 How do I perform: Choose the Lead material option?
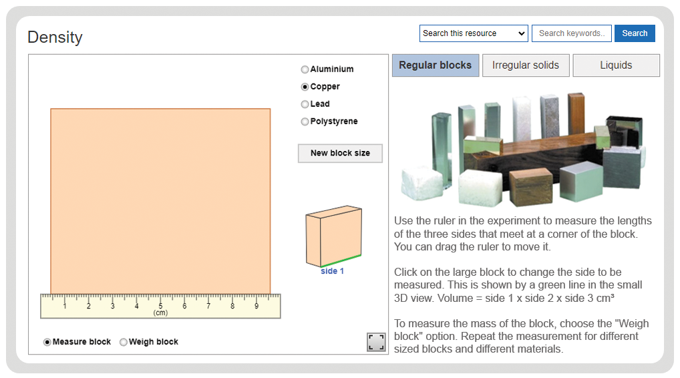point(305,104)
